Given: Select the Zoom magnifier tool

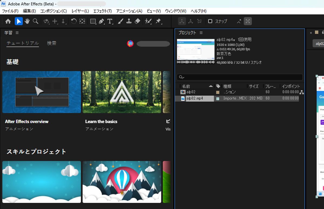Looking at the screenshot, I should (36, 21).
